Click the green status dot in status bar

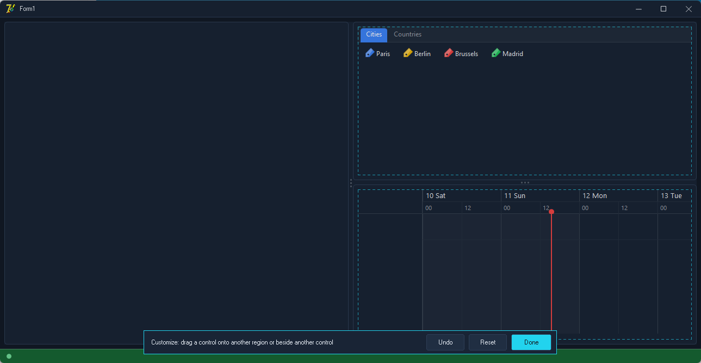(9, 356)
